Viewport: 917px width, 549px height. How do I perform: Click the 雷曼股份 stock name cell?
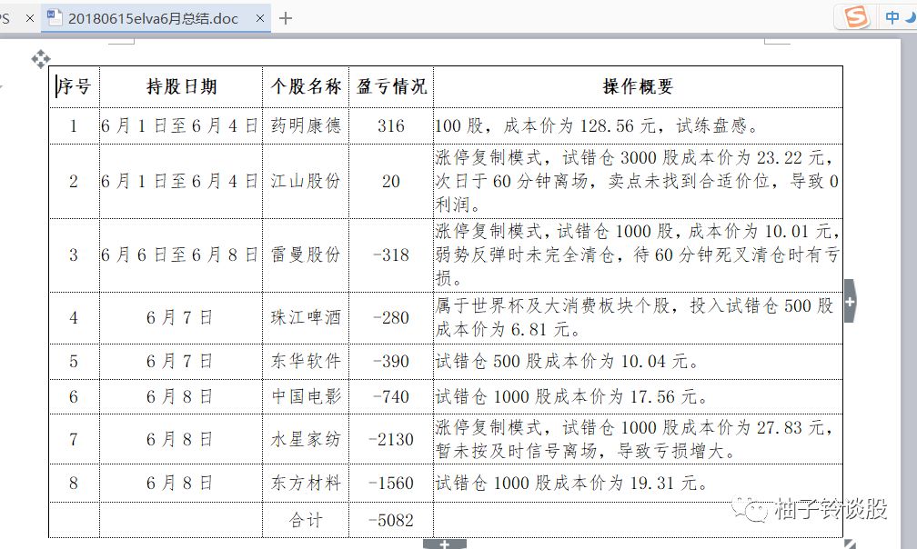[x=306, y=255]
